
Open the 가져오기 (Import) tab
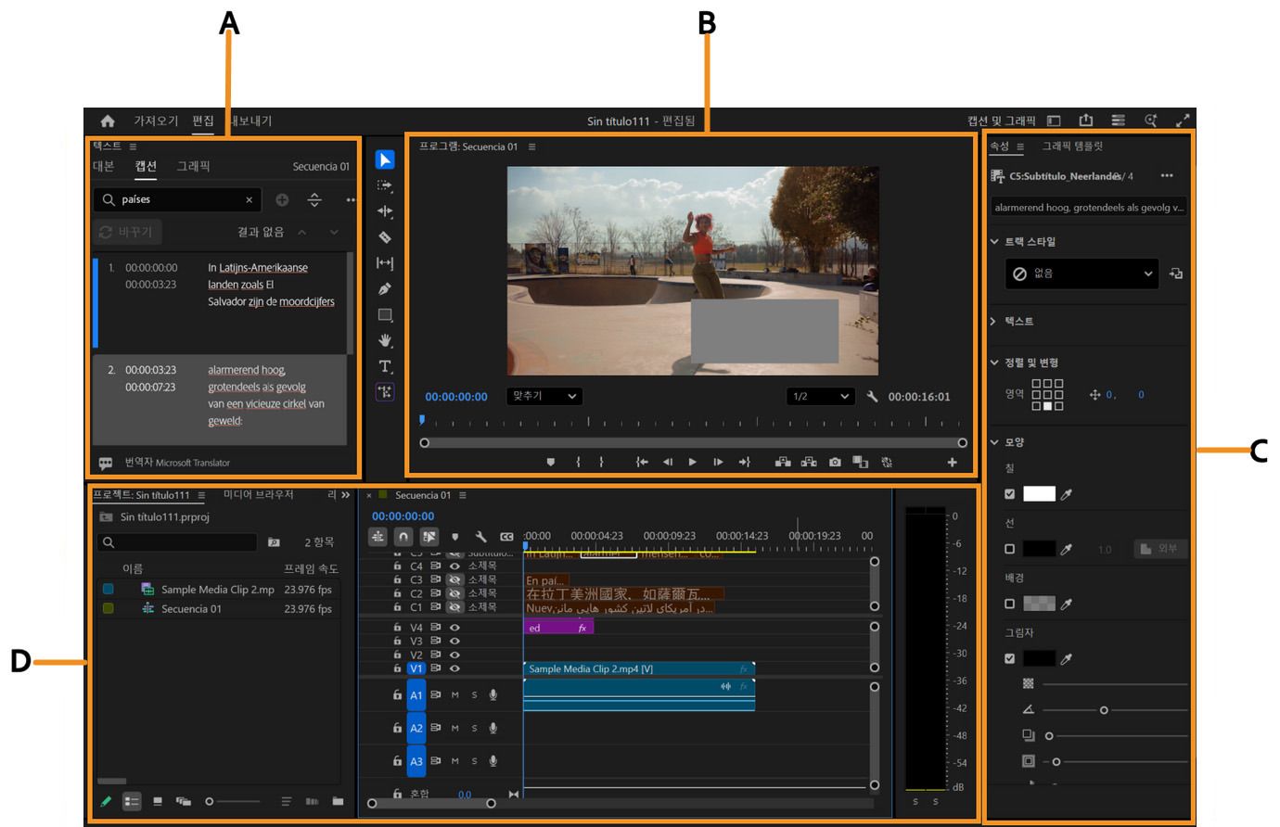click(x=156, y=121)
